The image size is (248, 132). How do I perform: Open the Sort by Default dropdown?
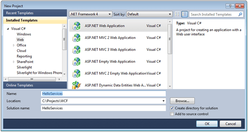[149, 14]
